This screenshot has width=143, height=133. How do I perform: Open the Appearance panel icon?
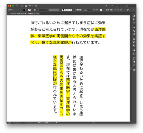tap(134, 50)
